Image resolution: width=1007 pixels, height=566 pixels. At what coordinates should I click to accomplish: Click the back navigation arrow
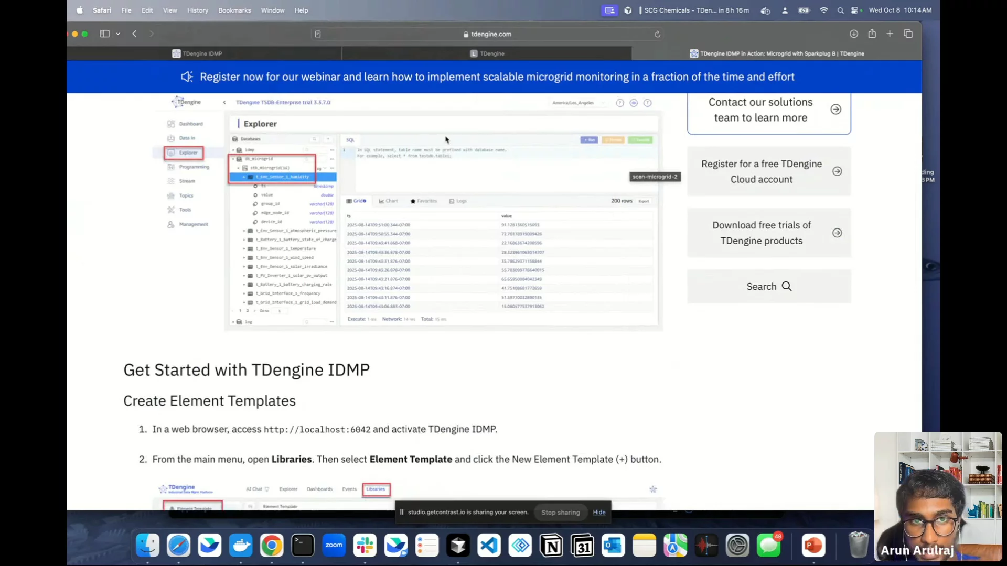click(134, 34)
